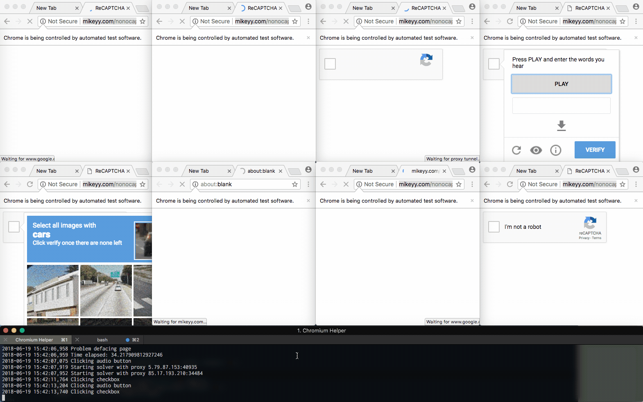
Task: Click the bookmark star in the cars challenge window
Action: coord(143,184)
